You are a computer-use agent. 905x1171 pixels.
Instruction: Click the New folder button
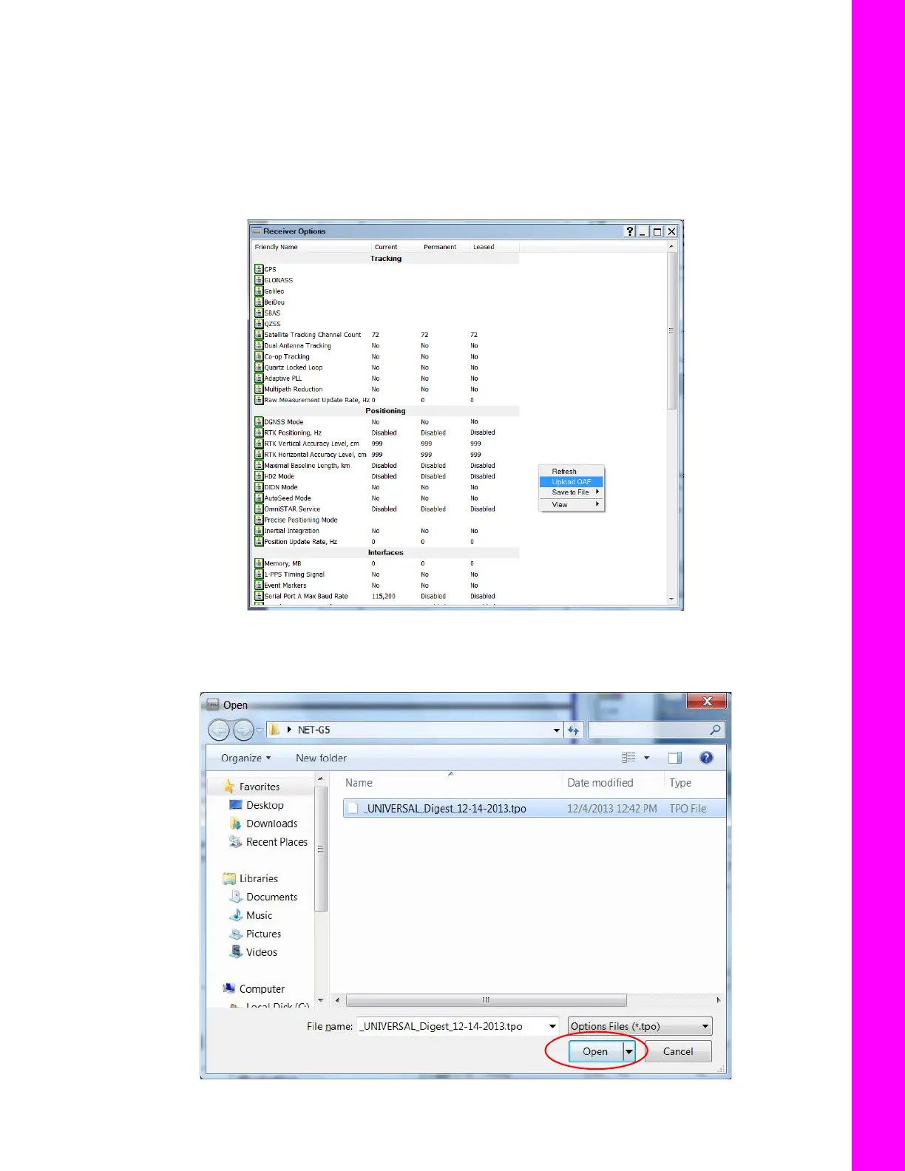click(x=321, y=758)
